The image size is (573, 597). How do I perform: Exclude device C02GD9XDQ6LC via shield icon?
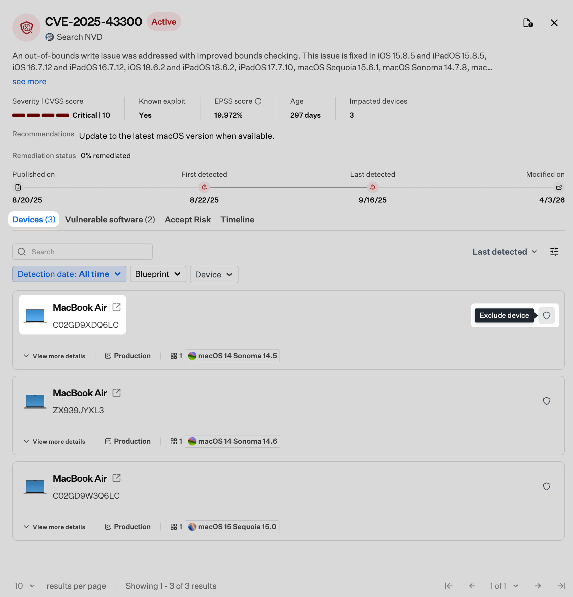coord(546,315)
